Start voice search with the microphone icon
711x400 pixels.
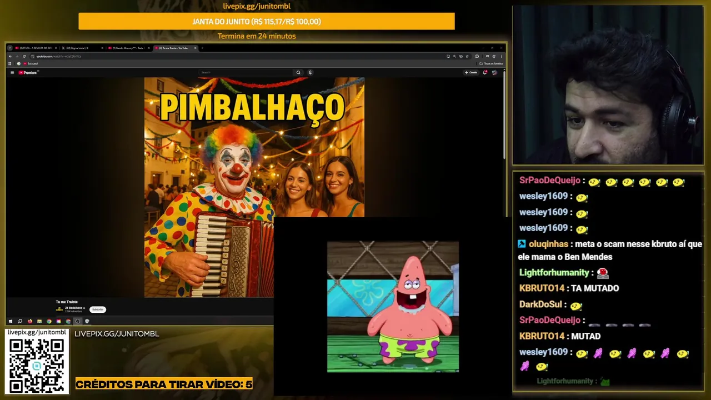(310, 72)
